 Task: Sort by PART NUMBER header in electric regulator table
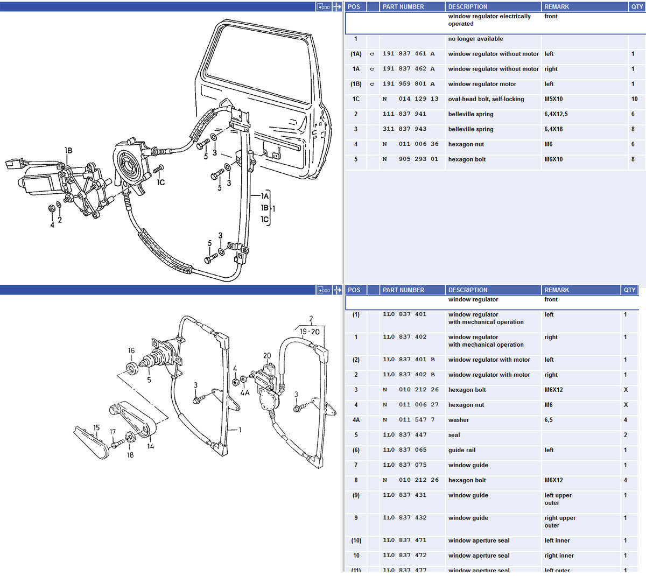(x=412, y=6)
